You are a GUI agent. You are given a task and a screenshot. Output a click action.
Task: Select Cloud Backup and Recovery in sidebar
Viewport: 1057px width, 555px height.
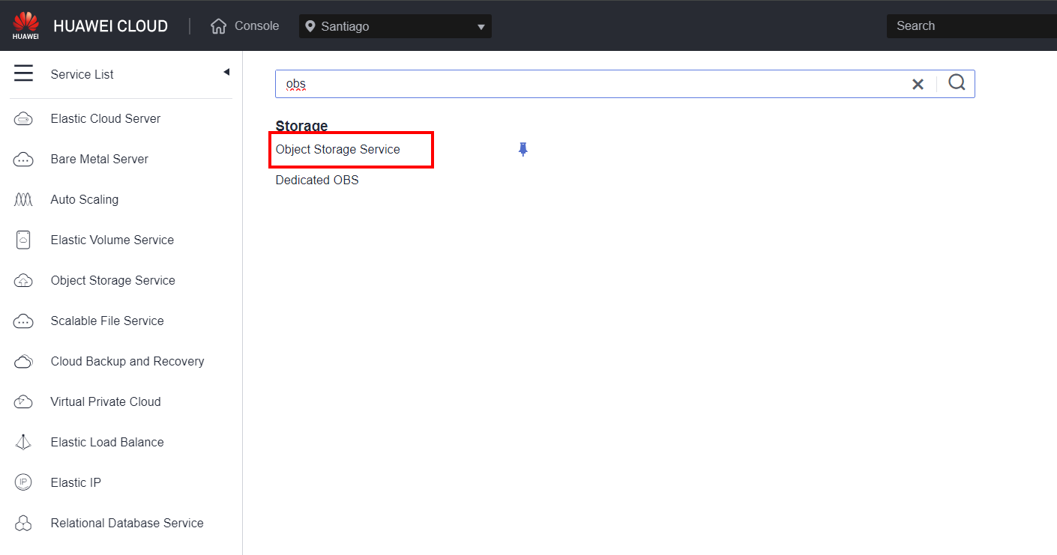pyautogui.click(x=127, y=362)
